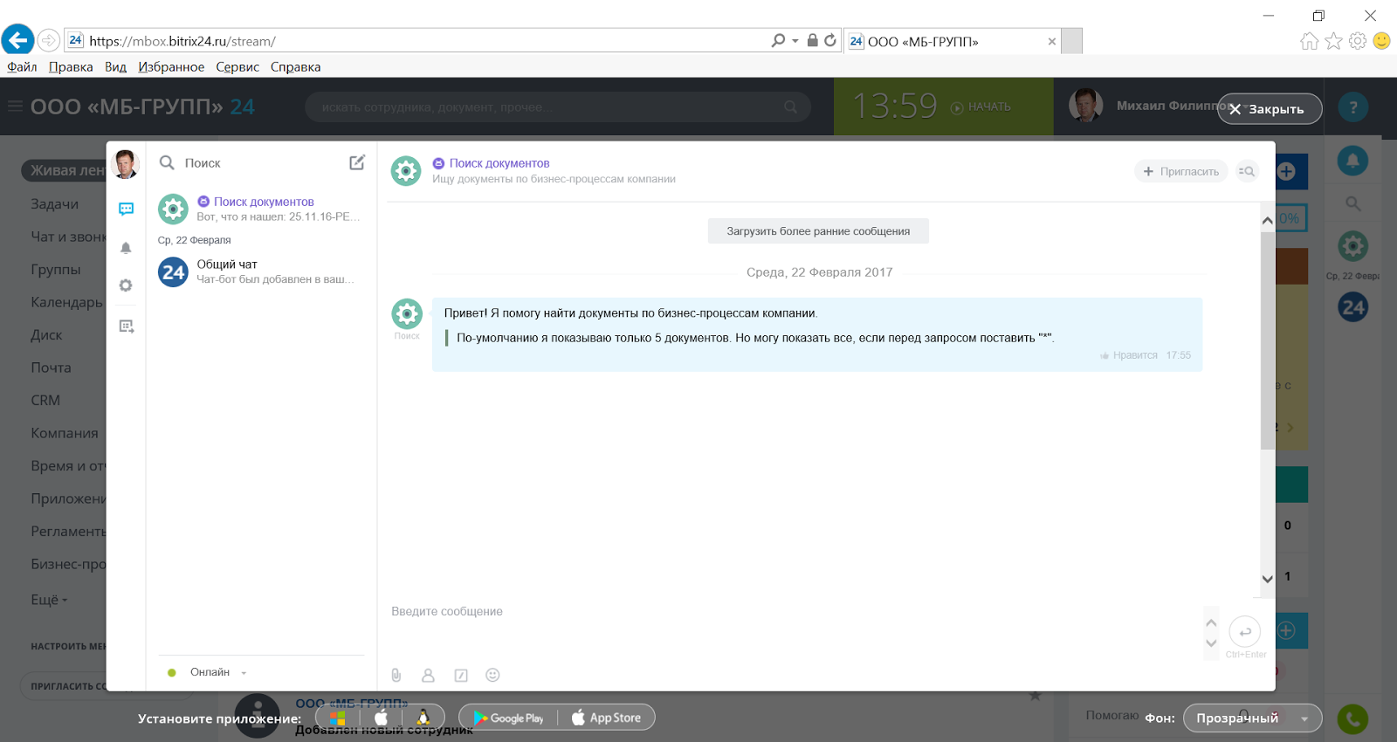Open the call history list icon

pos(127,326)
